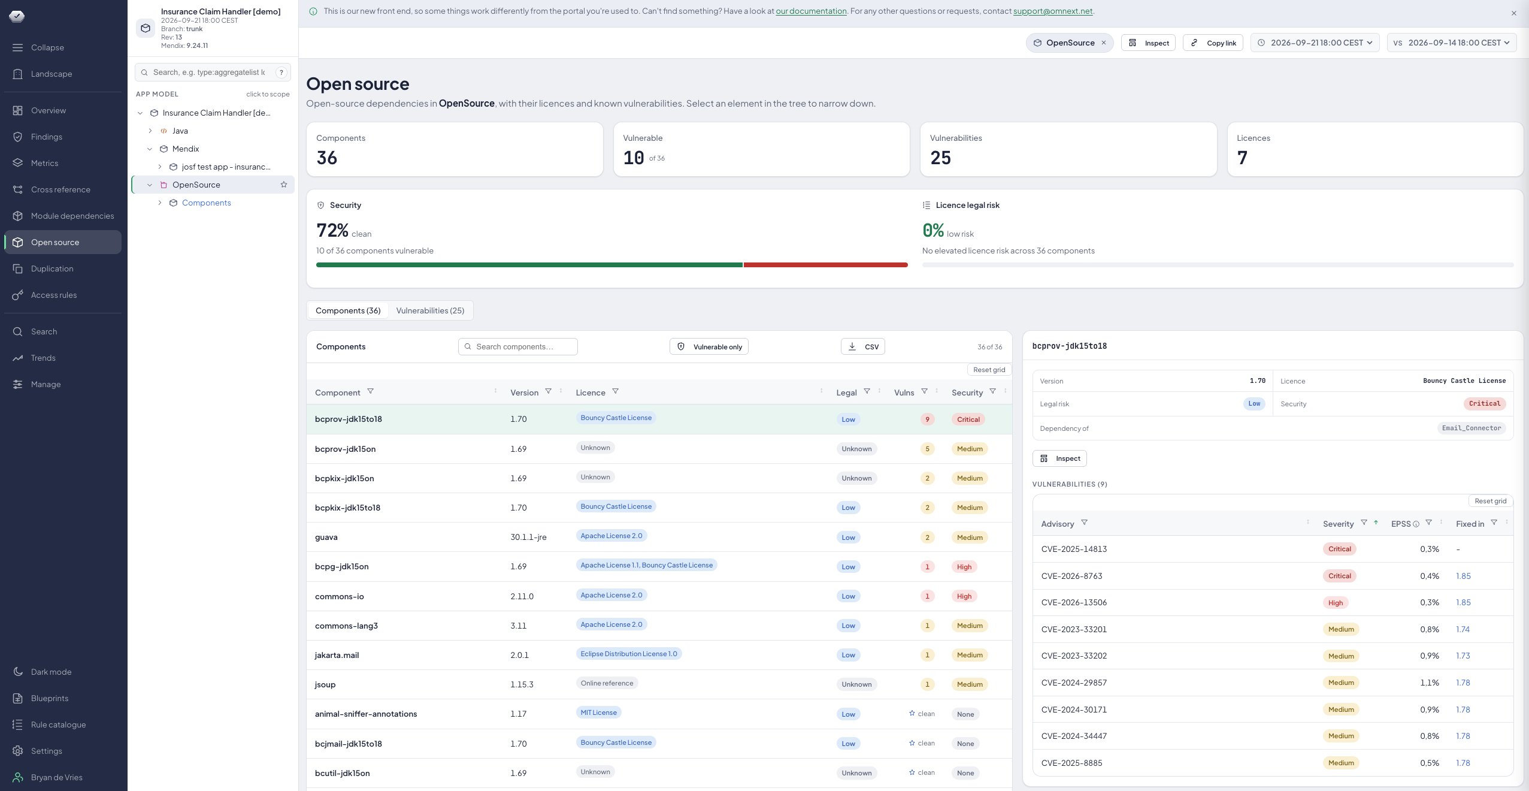Open the our documentation link
Image resolution: width=1529 pixels, height=791 pixels.
pos(811,11)
